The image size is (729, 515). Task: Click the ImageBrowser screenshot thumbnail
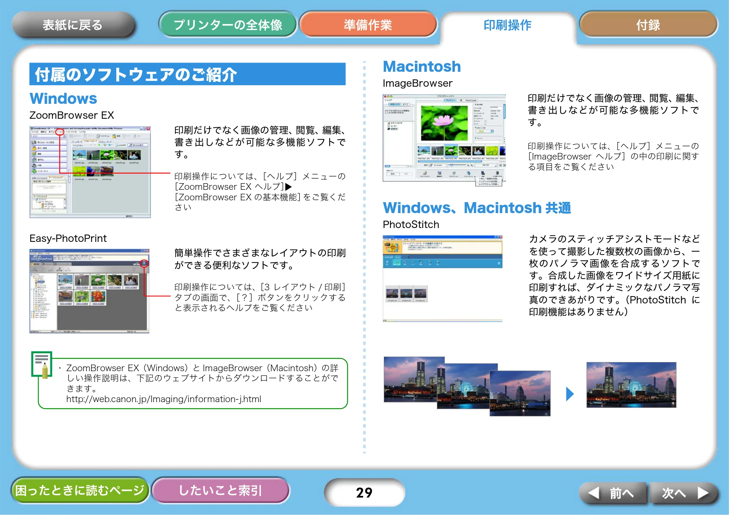tap(444, 140)
